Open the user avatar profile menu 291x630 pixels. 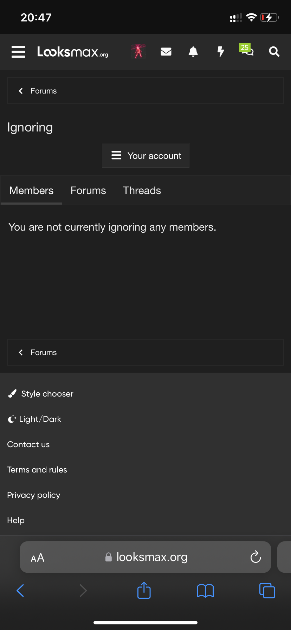[x=138, y=52]
